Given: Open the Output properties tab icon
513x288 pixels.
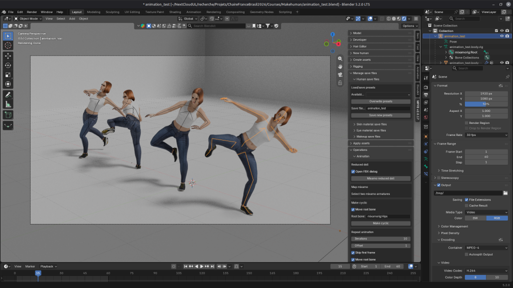Looking at the screenshot, I should [x=426, y=95].
